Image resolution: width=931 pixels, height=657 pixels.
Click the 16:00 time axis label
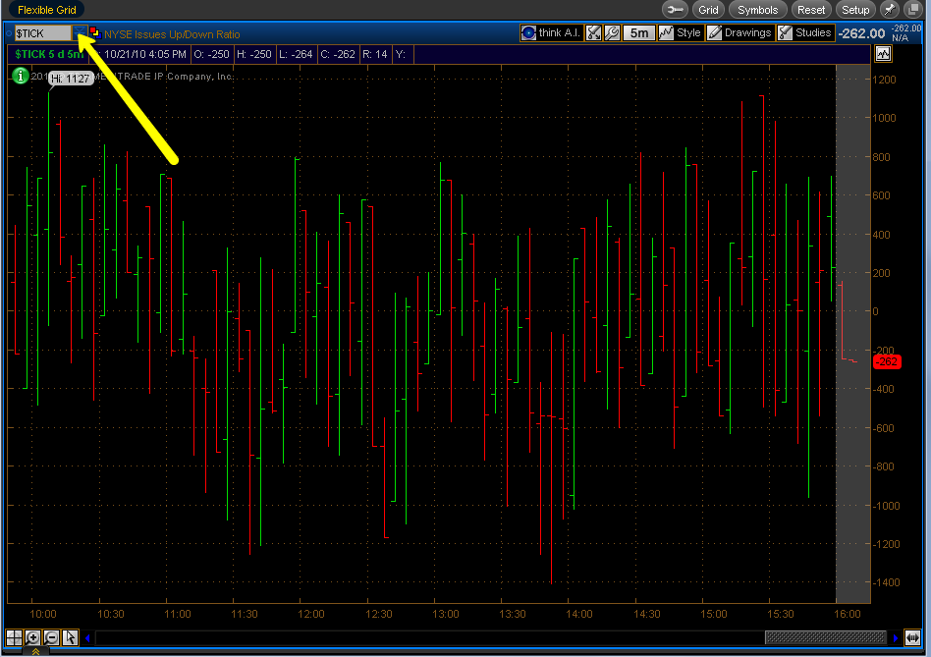pyautogui.click(x=848, y=614)
